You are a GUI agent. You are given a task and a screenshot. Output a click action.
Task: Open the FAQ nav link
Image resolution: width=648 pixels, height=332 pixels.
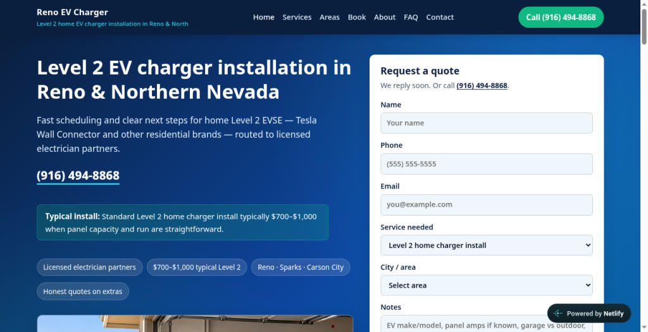pos(411,17)
